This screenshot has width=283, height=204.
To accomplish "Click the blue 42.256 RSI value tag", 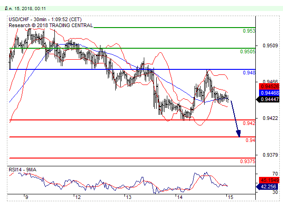I will [268, 187].
